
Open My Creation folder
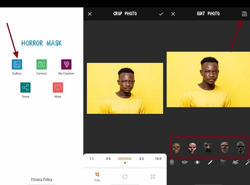click(x=66, y=65)
